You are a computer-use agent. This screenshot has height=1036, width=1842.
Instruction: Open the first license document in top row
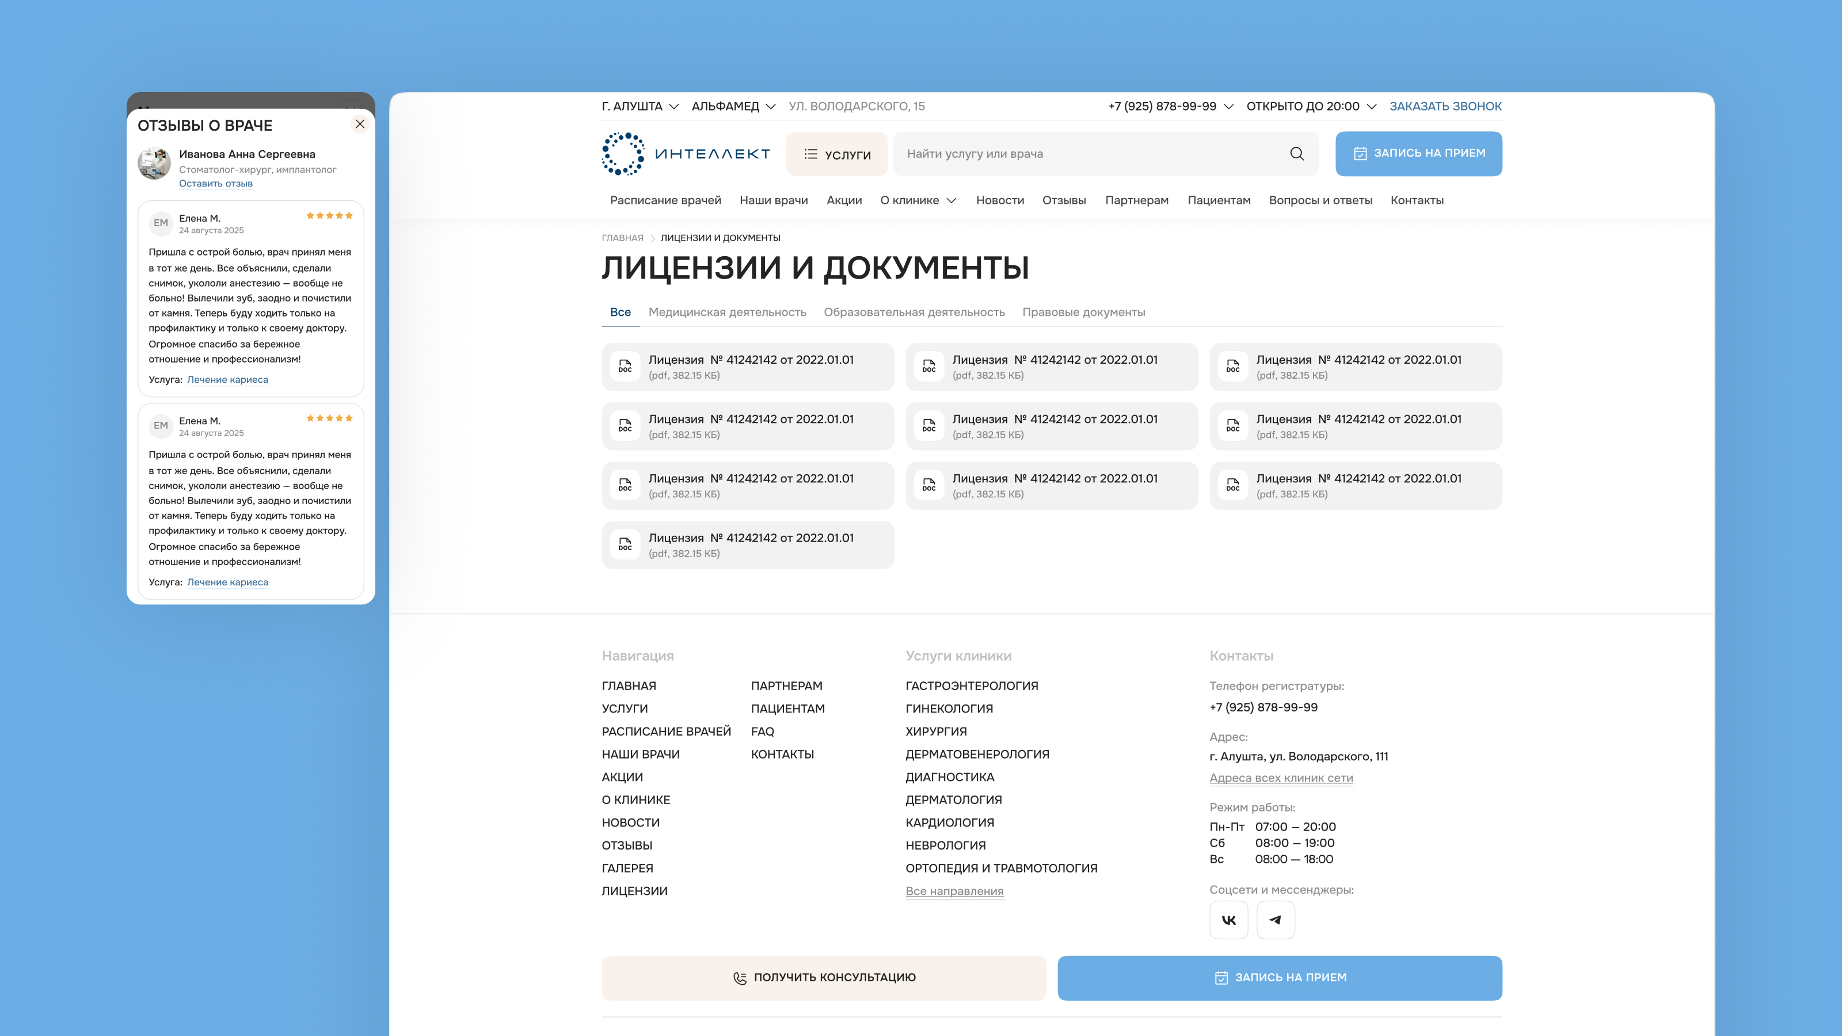click(x=747, y=367)
